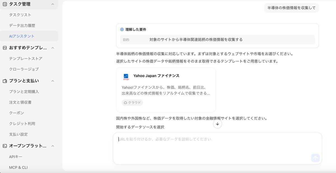This screenshot has width=336, height=173.
Task: Click the おすすめテンプレ section icon
Action: pos(5,48)
